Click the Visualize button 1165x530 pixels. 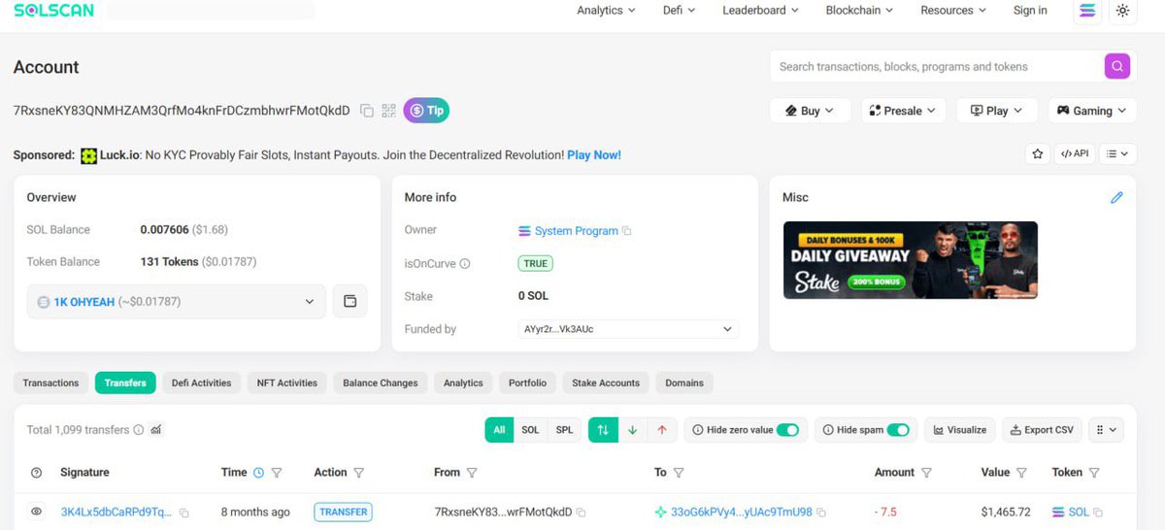pyautogui.click(x=960, y=430)
